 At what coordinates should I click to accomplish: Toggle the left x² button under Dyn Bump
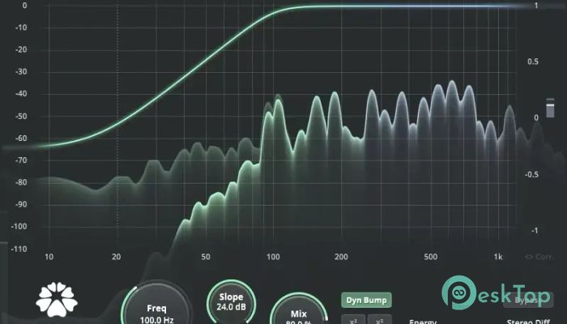pos(352,319)
